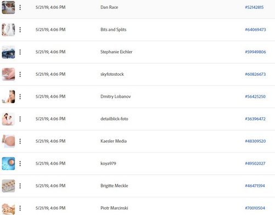
Task: Click the pregnant belly thumbnail for Kaesler Media
Action: [x=8, y=141]
